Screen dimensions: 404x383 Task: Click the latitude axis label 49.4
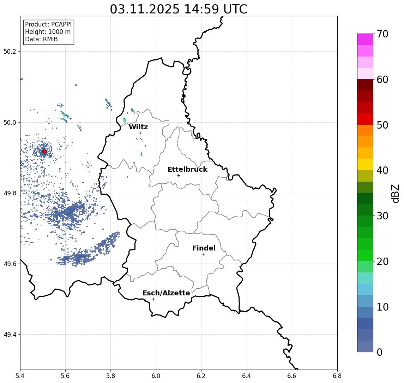coord(10,335)
